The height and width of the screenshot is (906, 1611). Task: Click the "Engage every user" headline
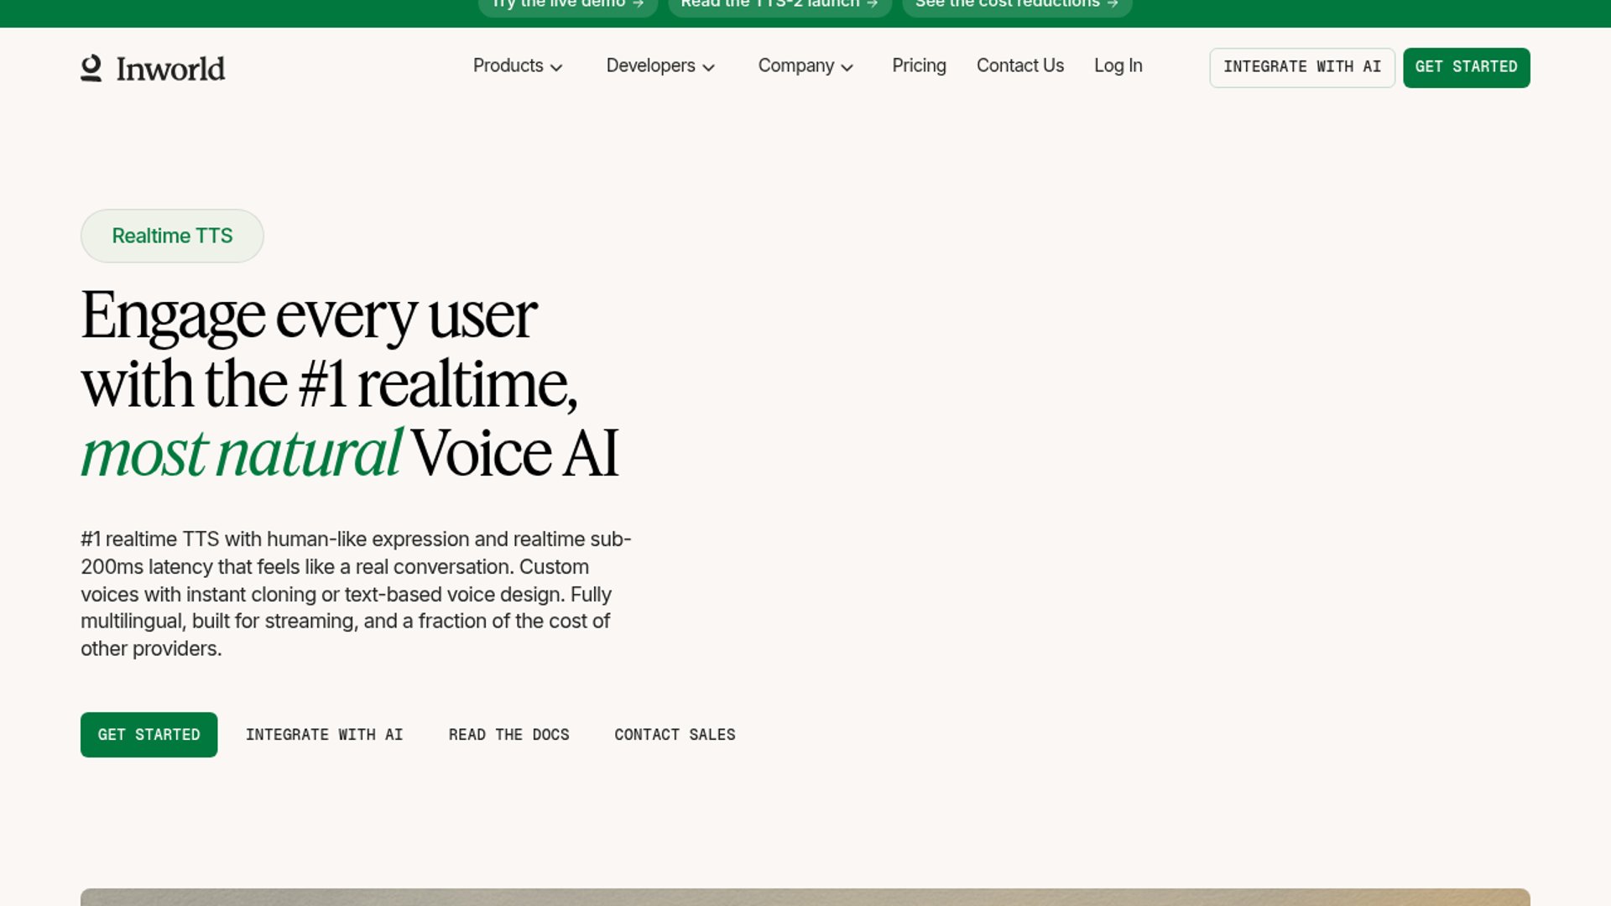309,316
